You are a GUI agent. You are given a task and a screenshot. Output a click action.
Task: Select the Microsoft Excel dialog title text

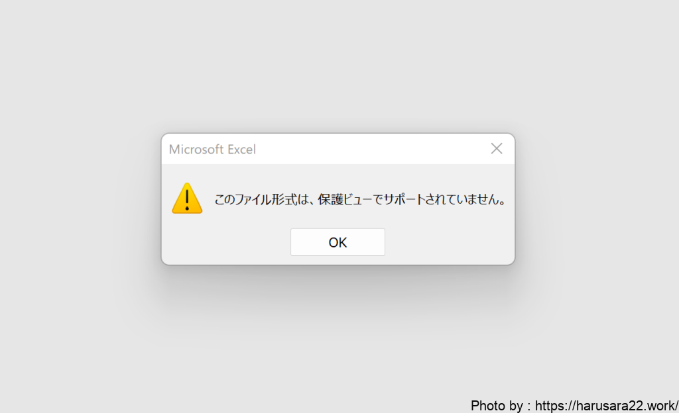212,150
